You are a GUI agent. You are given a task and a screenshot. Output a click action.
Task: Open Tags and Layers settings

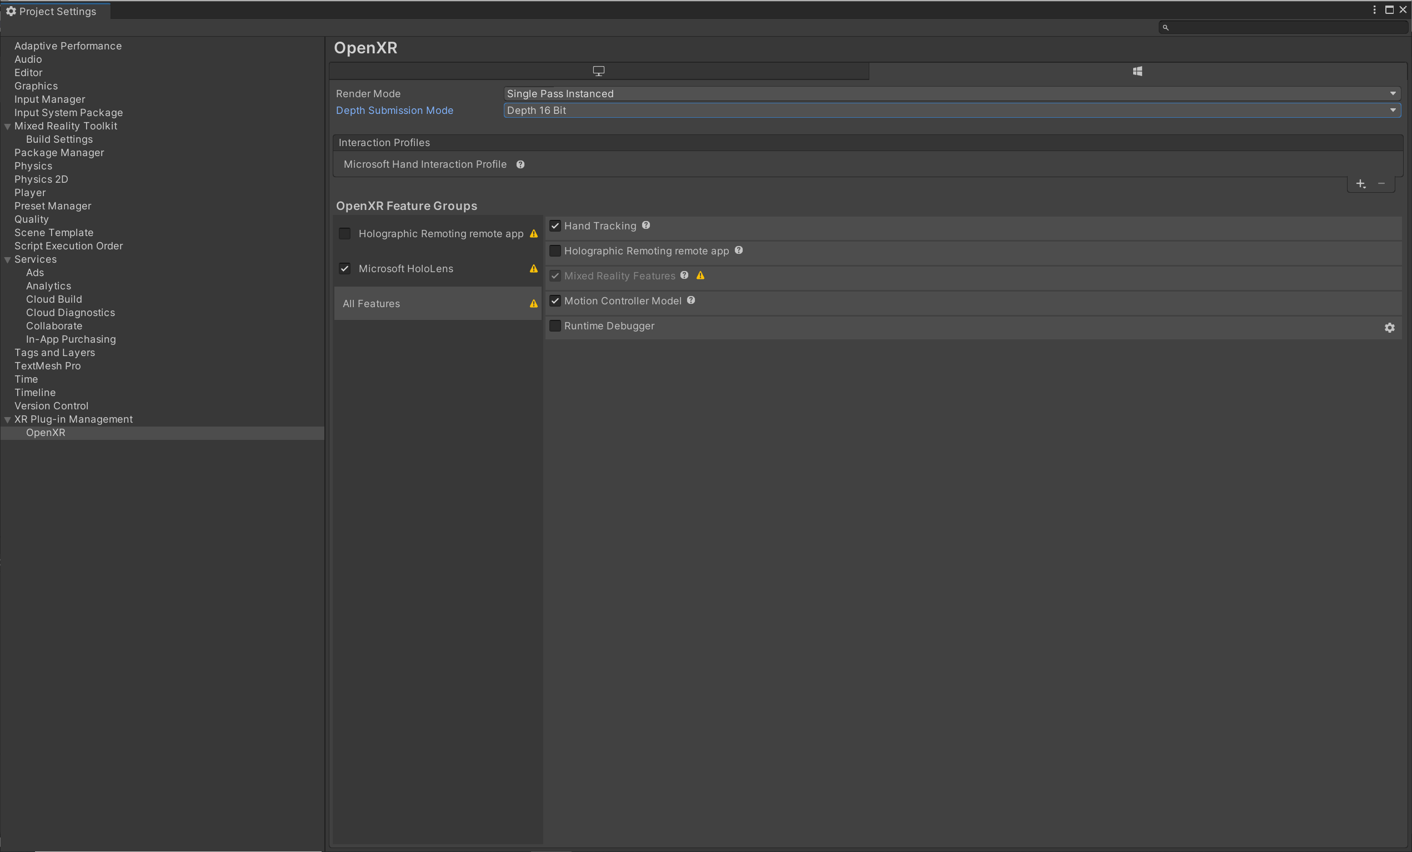[x=54, y=352]
